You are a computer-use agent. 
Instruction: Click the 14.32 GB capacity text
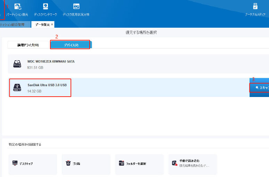35,91
